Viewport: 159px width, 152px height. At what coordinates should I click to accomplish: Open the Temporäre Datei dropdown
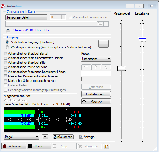[26, 17]
